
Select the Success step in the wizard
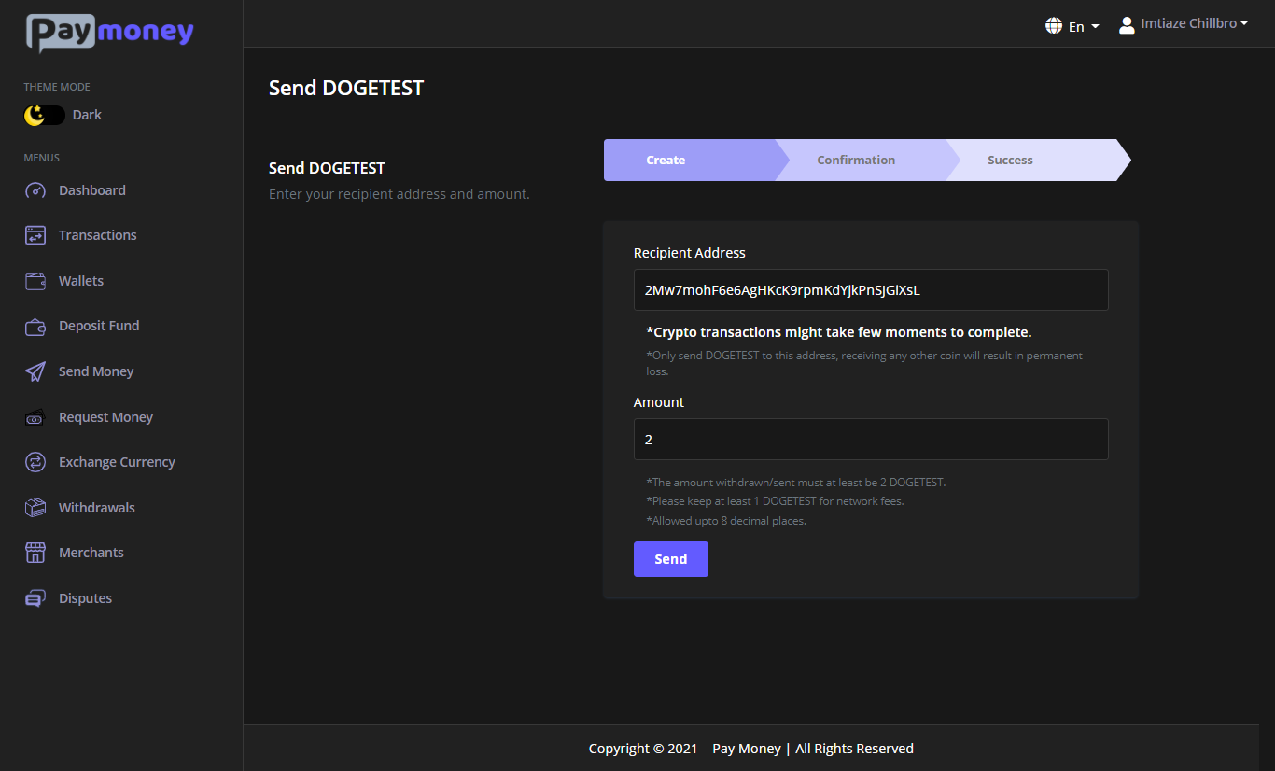pyautogui.click(x=1010, y=160)
